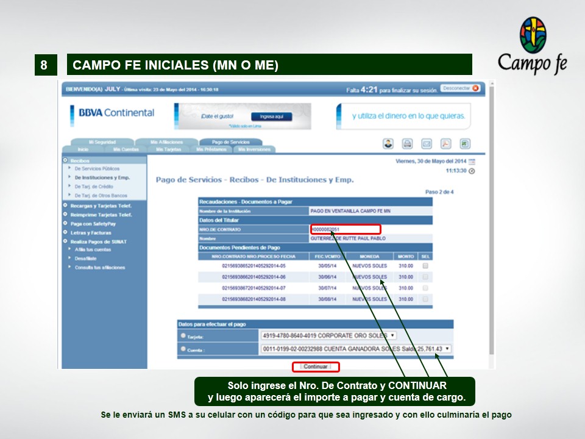The width and height of the screenshot is (585, 439).
Task: Click the user profile icon in the toolbar
Action: click(x=388, y=144)
